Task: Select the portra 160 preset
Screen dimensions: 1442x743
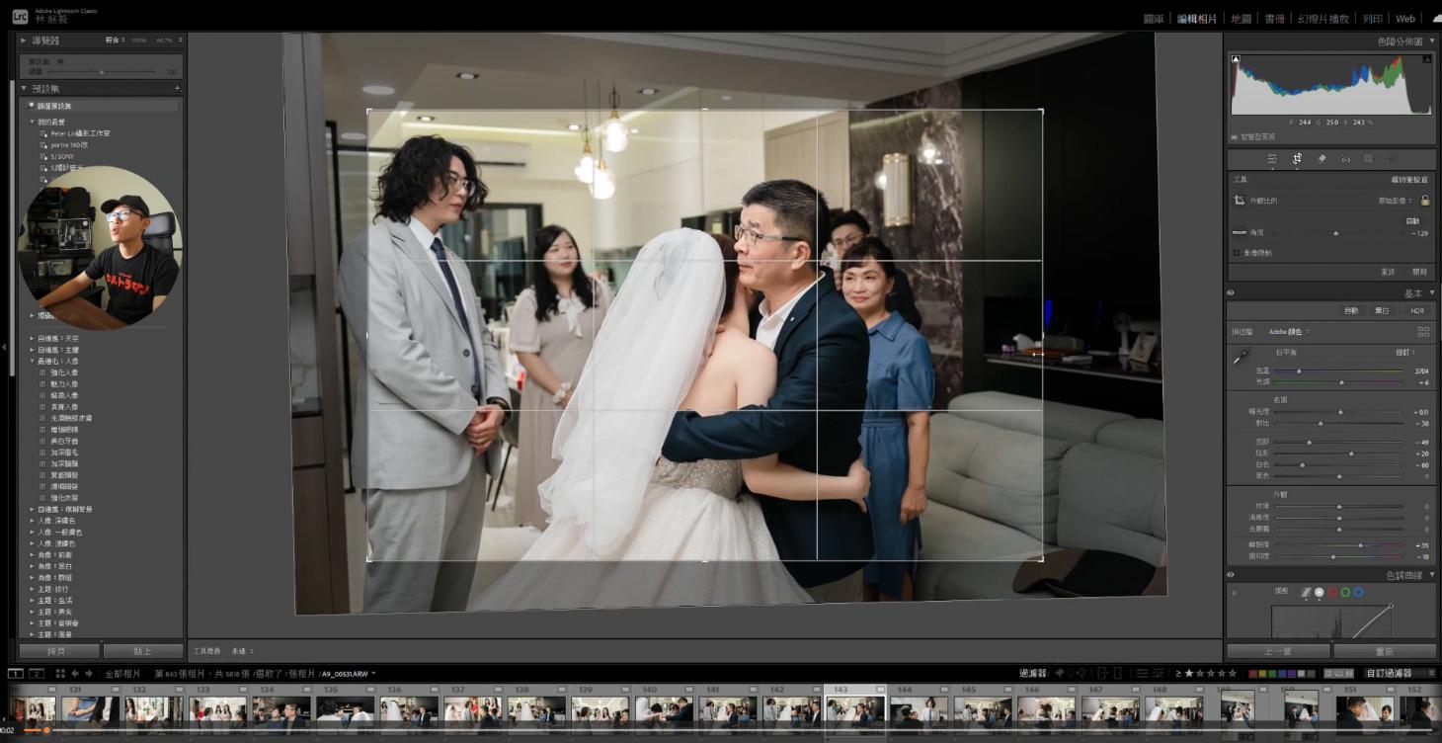Action: click(69, 144)
